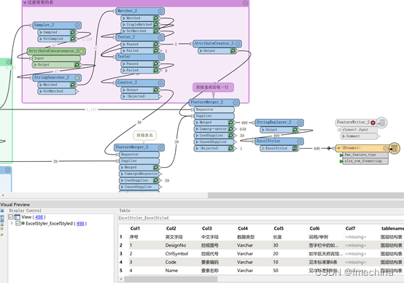Click FeatureMerger_2 Supplier input port
The height and width of the screenshot is (283, 404).
point(214,116)
